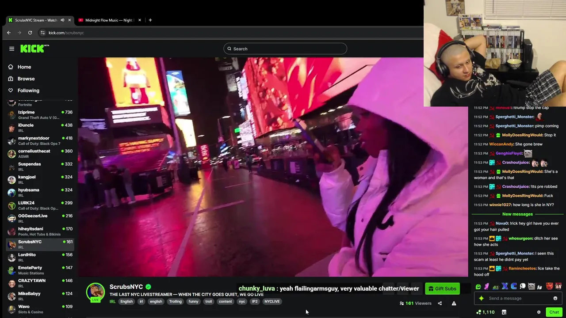Click the nyc tag
This screenshot has height=318, width=566.
(x=242, y=302)
